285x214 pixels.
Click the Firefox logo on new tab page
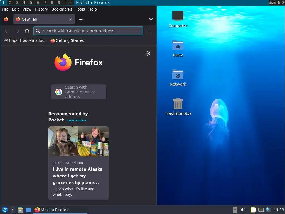pos(78,62)
